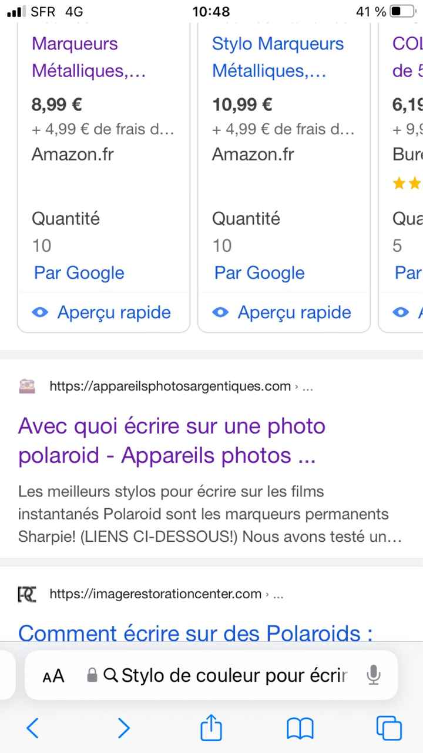Image resolution: width=423 pixels, height=753 pixels.
Task: Tap the Safari forward arrow
Action: click(123, 728)
